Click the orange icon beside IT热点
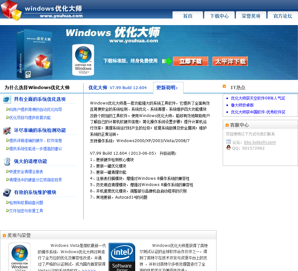The image size is (298, 271). [224, 87]
